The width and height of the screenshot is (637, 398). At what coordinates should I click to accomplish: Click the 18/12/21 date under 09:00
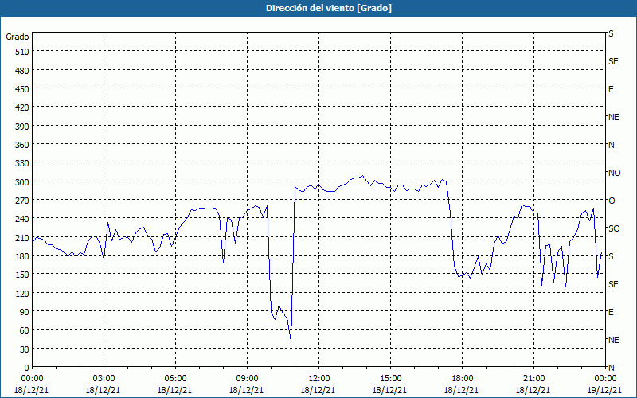coord(247,390)
